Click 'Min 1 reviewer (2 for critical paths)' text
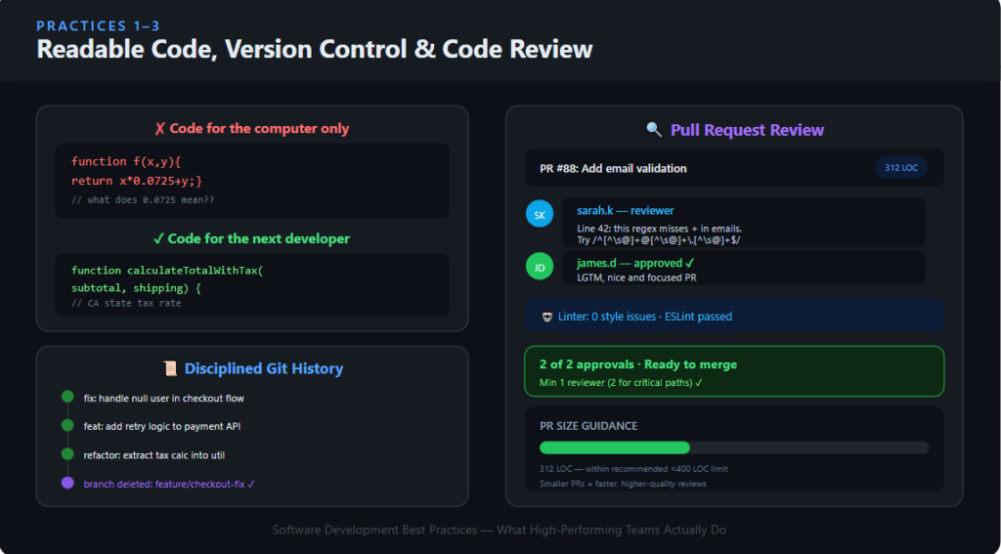 pos(621,383)
